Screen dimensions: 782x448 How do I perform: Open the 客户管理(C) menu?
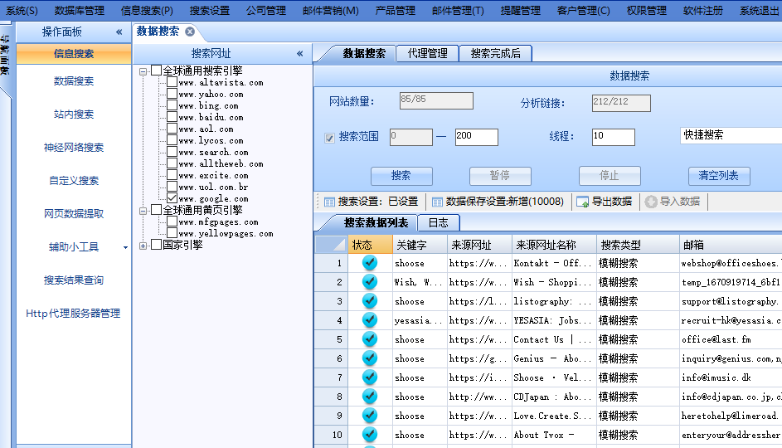pos(583,11)
